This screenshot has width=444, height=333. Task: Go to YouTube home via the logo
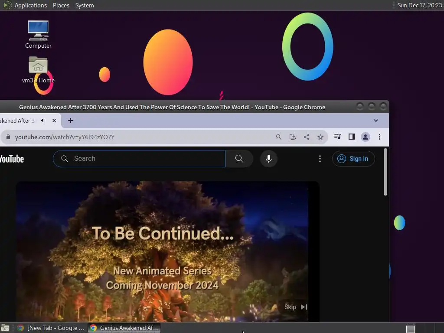coord(12,159)
